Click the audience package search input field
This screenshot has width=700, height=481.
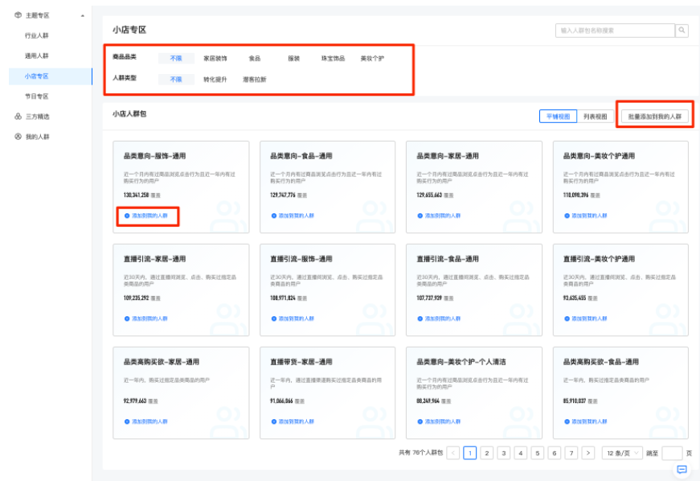click(x=616, y=30)
